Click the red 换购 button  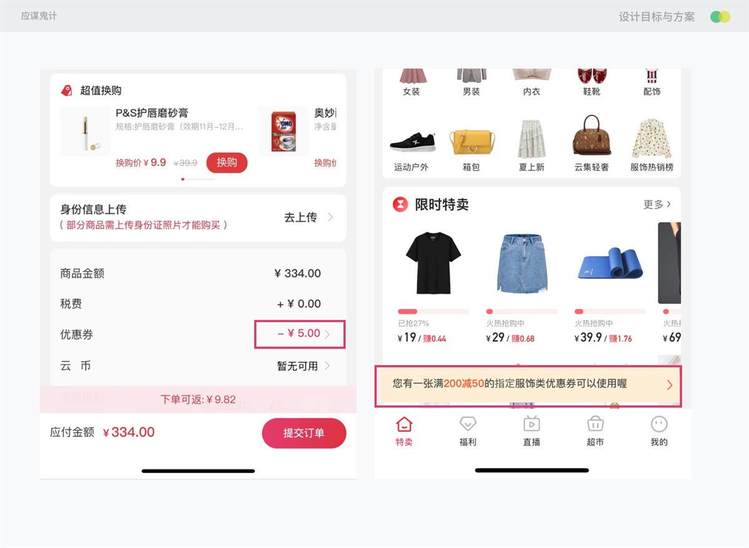pos(227,163)
